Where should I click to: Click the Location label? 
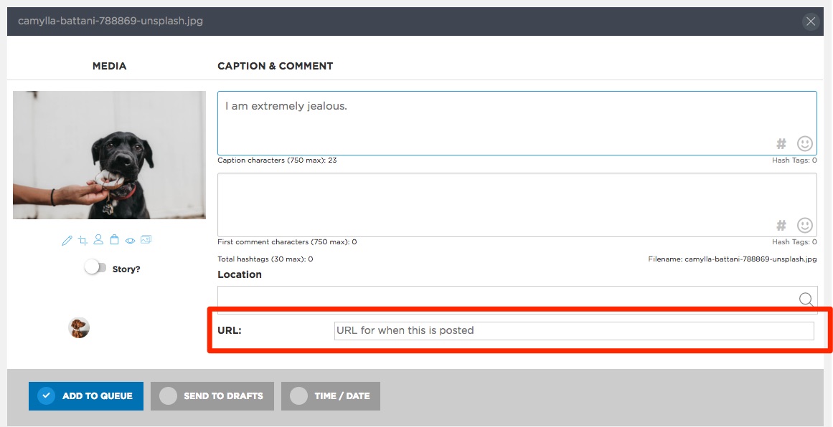click(240, 275)
